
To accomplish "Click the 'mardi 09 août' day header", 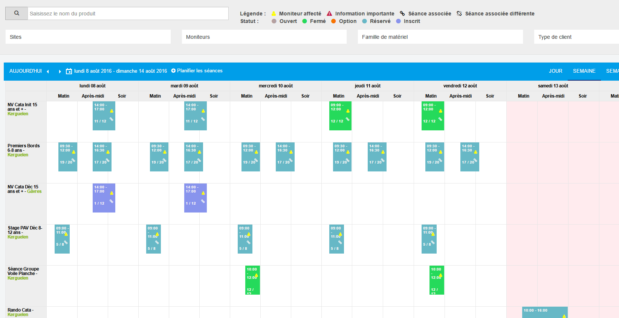I will point(184,86).
